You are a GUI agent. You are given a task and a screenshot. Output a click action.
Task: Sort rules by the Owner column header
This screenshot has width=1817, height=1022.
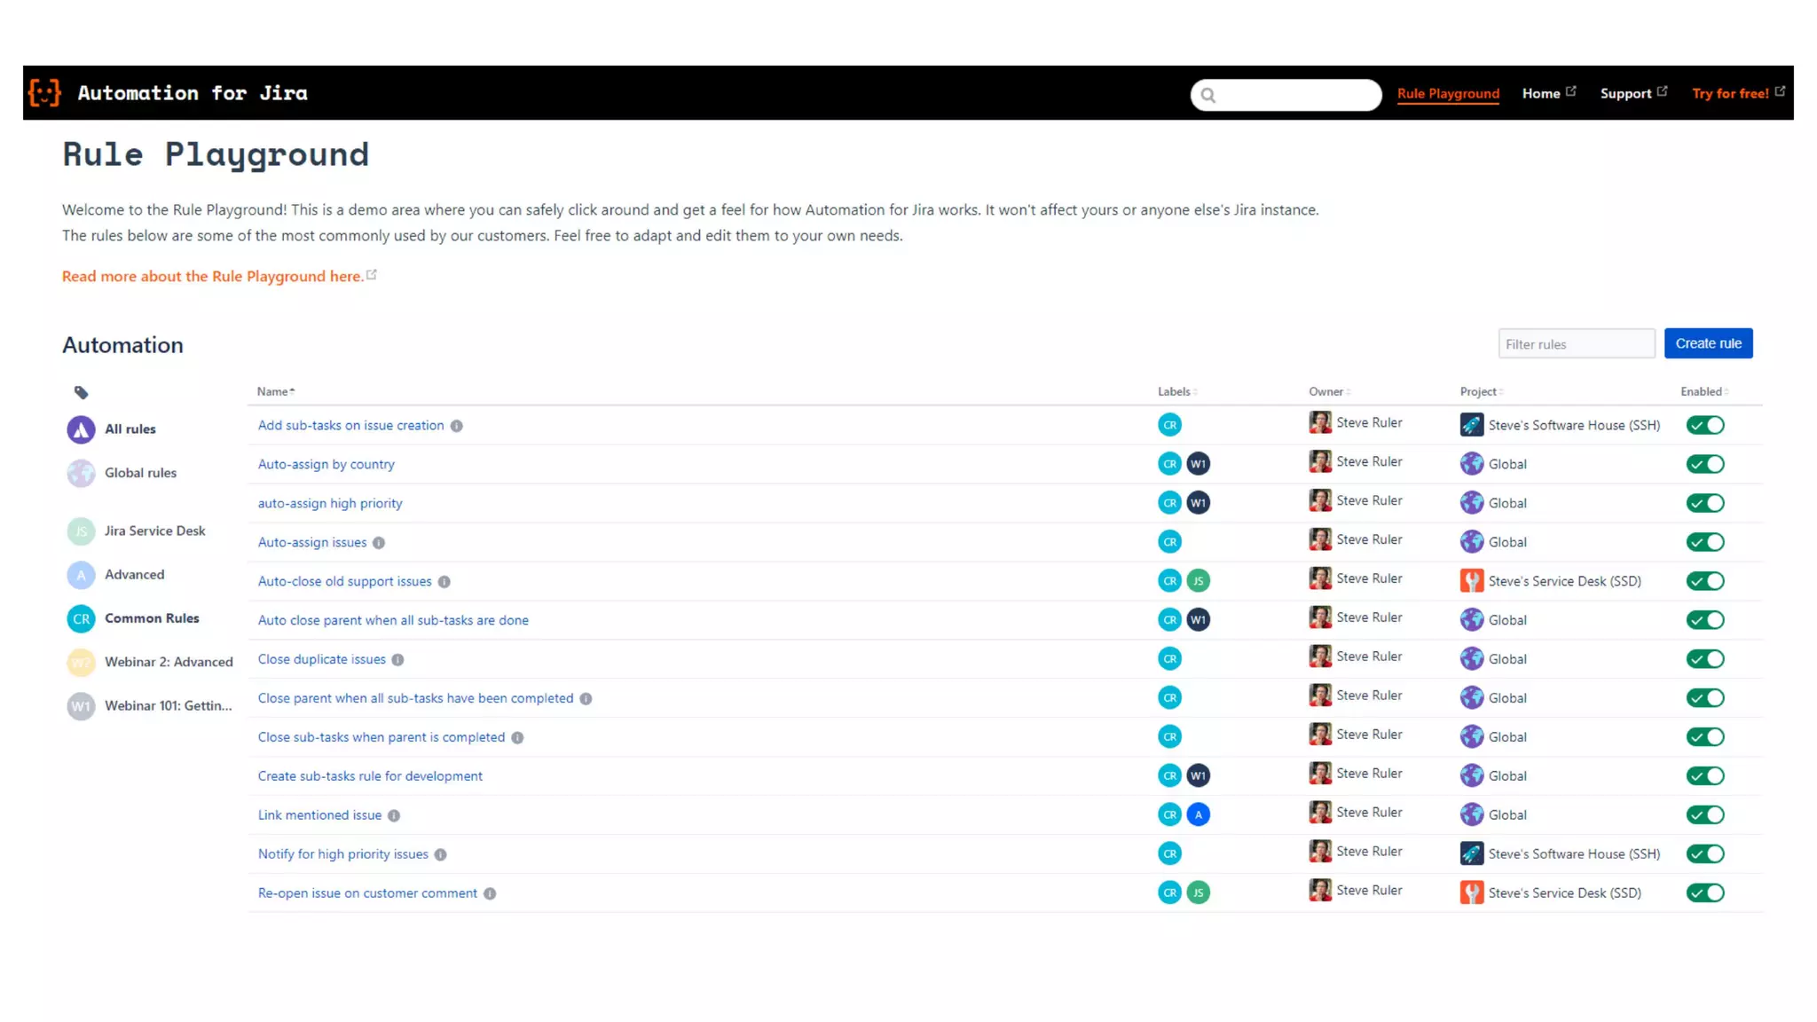[1328, 391]
